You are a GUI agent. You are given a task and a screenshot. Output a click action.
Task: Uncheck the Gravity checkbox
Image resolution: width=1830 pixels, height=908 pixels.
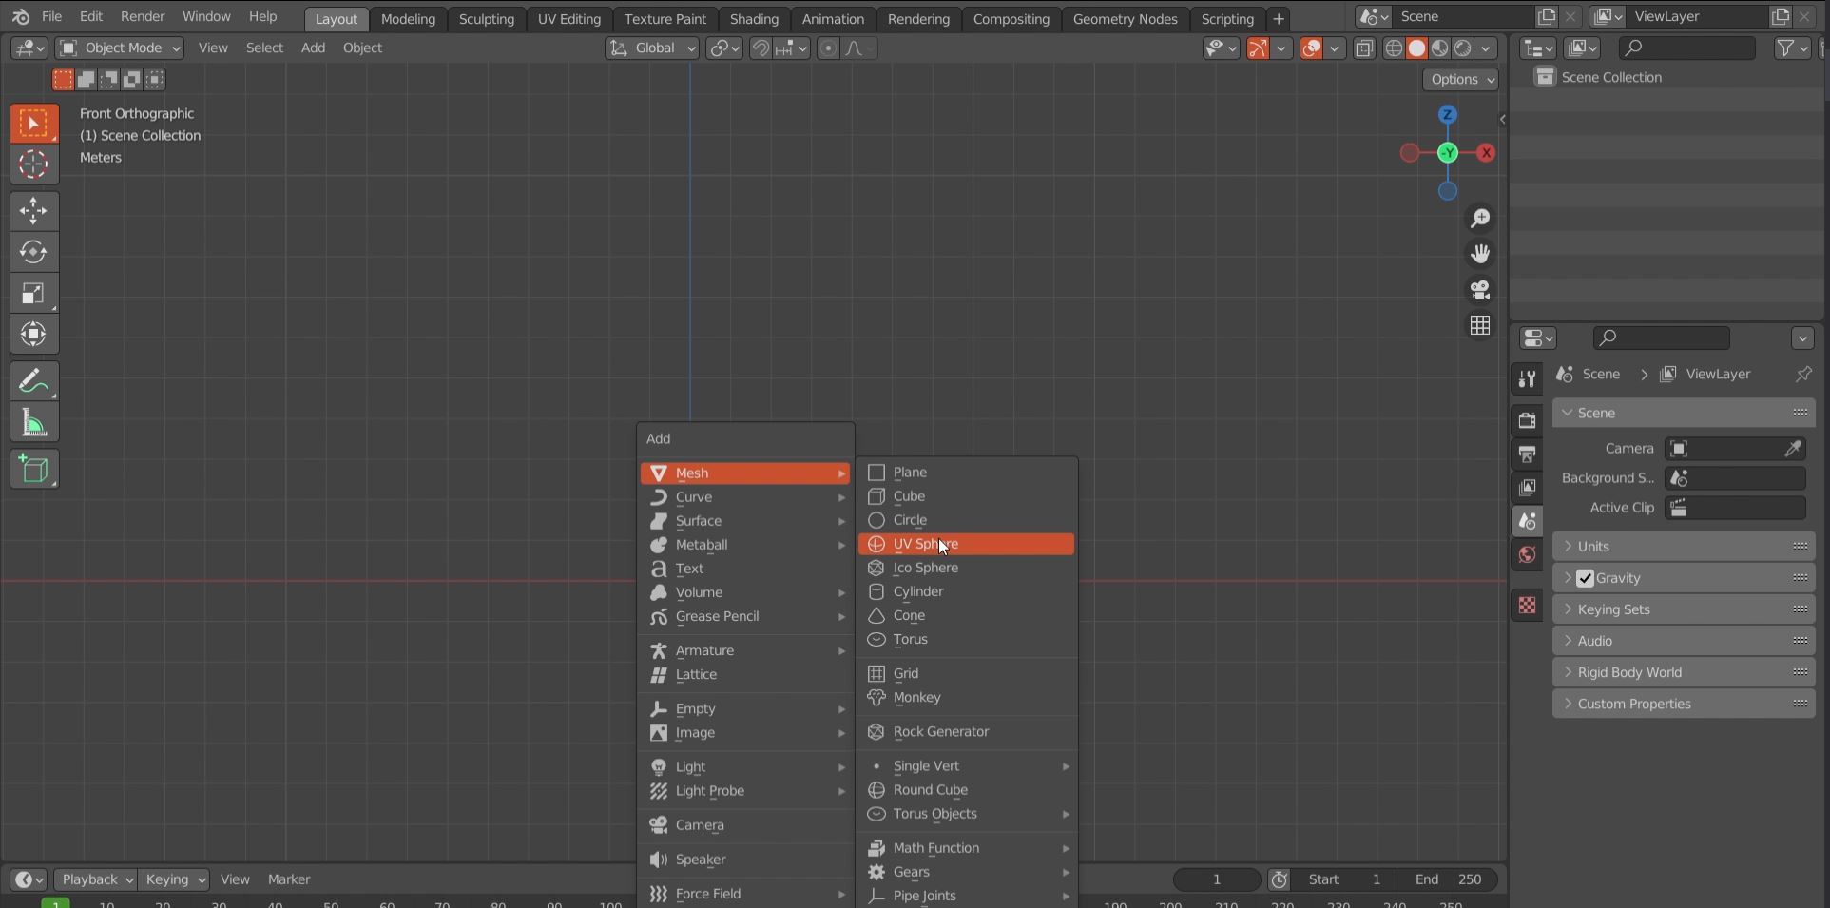point(1585,577)
